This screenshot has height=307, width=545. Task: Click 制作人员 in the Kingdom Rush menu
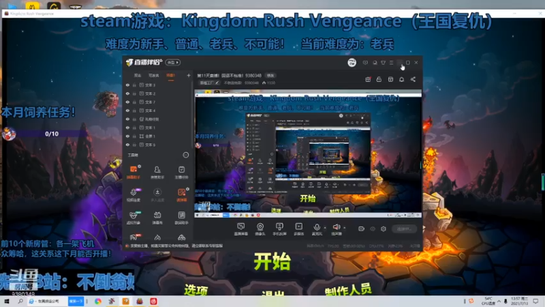(348, 290)
